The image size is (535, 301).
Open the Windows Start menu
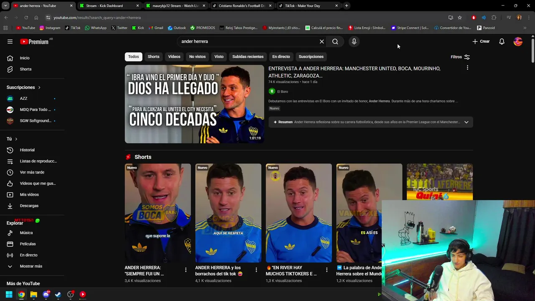pyautogui.click(x=9, y=294)
